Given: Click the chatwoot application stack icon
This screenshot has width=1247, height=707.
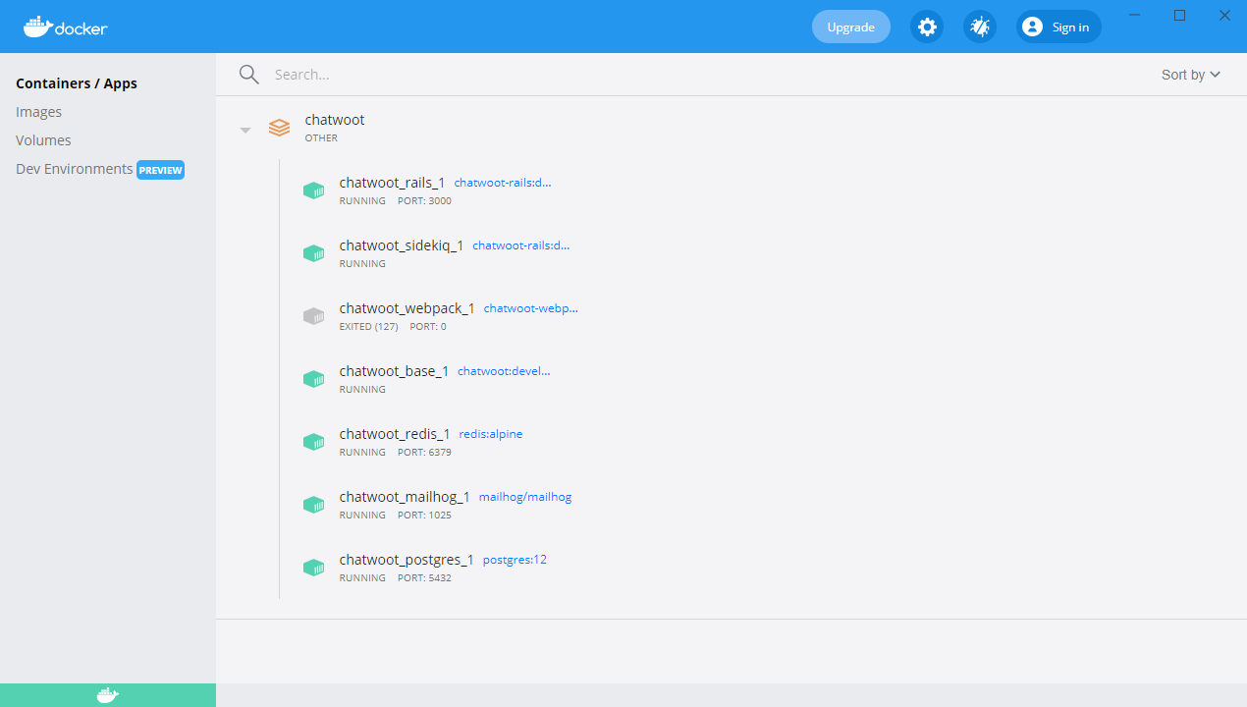Looking at the screenshot, I should (x=279, y=128).
